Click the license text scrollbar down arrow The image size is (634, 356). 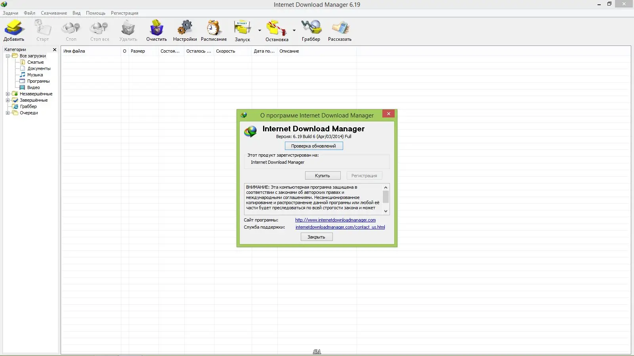tap(386, 211)
